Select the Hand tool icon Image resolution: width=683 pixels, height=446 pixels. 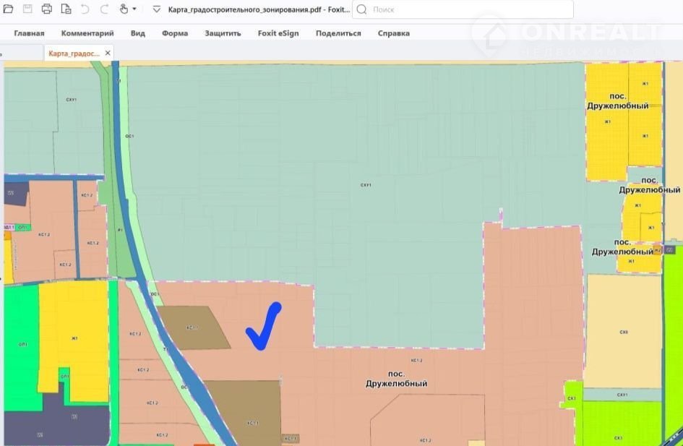point(124,9)
